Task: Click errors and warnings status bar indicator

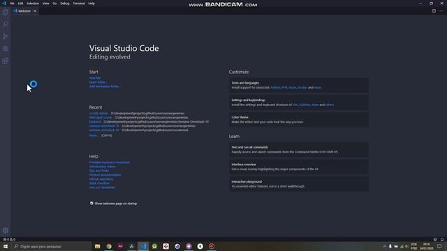Action: click(x=9, y=239)
